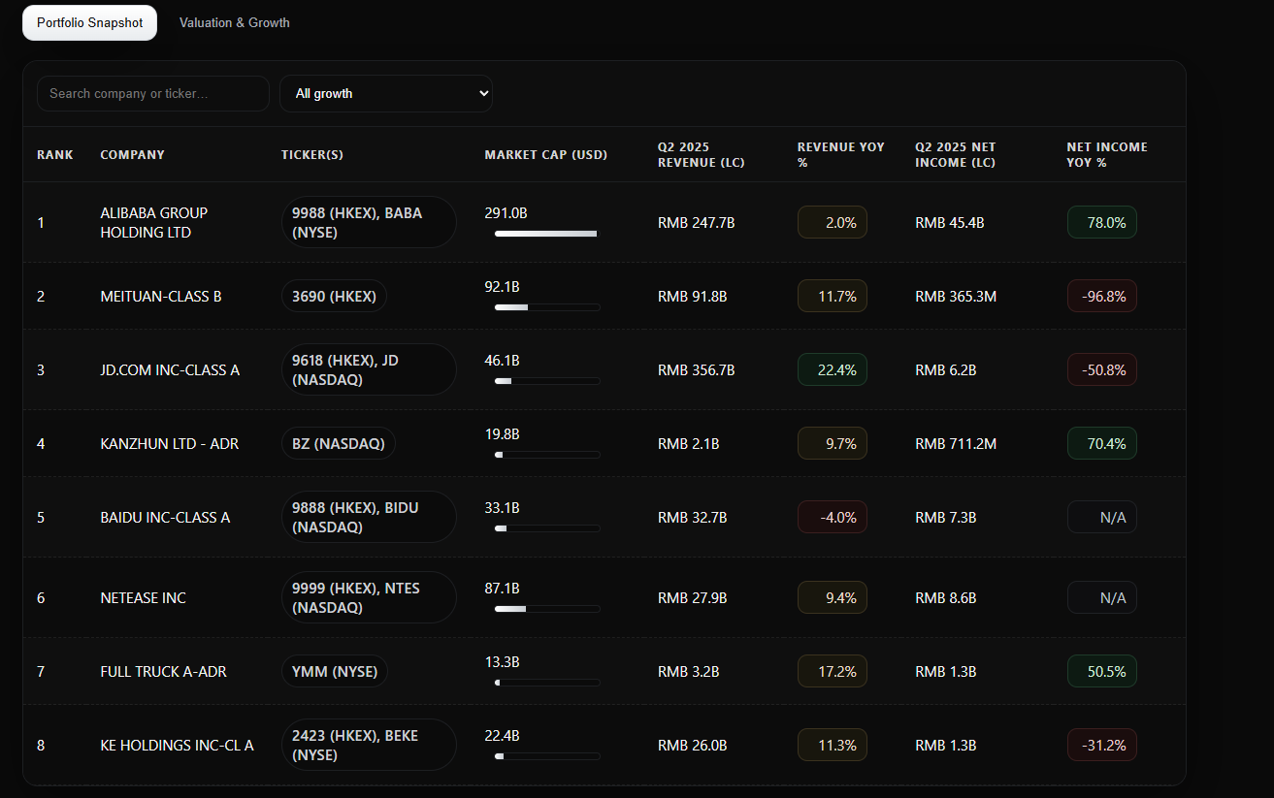Click the 22.4B market cap value
The image size is (1274, 798).
coord(503,736)
